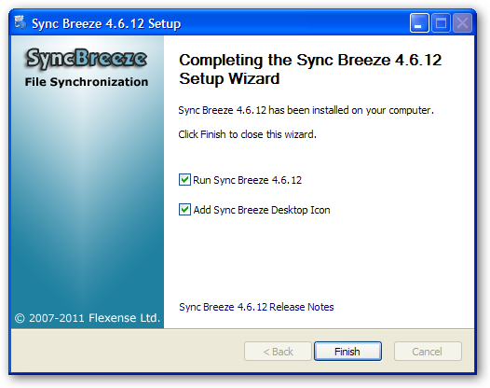Click the greyed-out Cancel button
The height and width of the screenshot is (388, 490).
[428, 352]
